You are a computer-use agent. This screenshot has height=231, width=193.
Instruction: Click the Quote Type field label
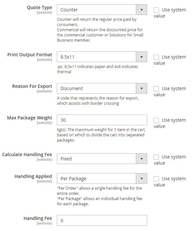point(39,7)
